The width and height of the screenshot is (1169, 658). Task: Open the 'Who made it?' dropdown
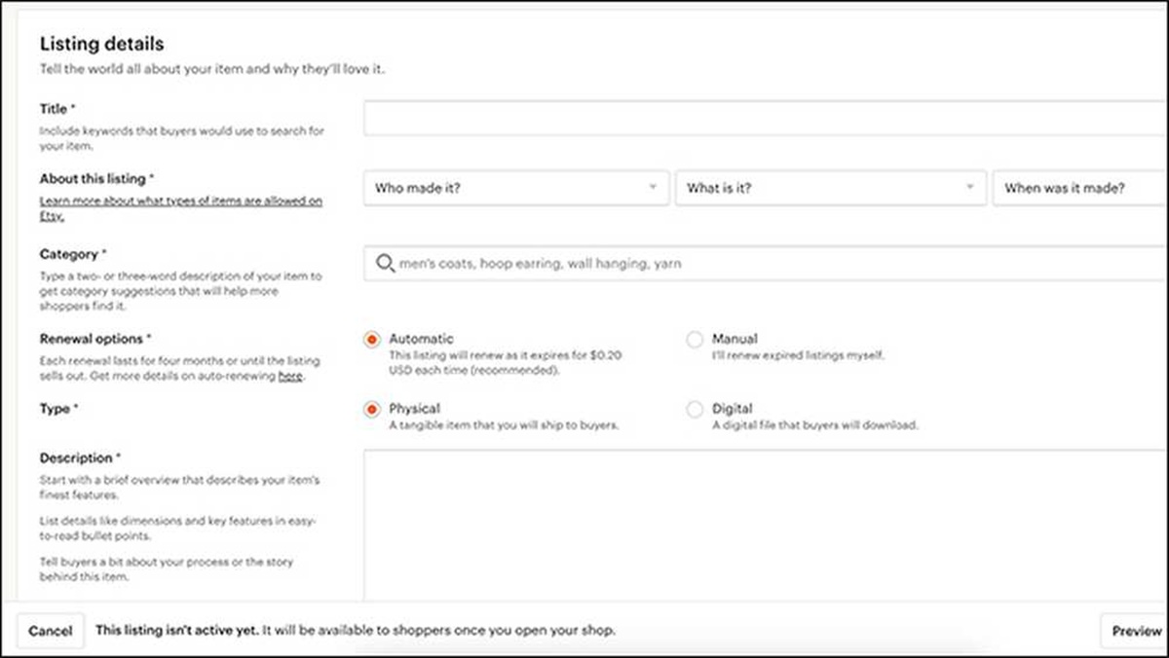(516, 188)
